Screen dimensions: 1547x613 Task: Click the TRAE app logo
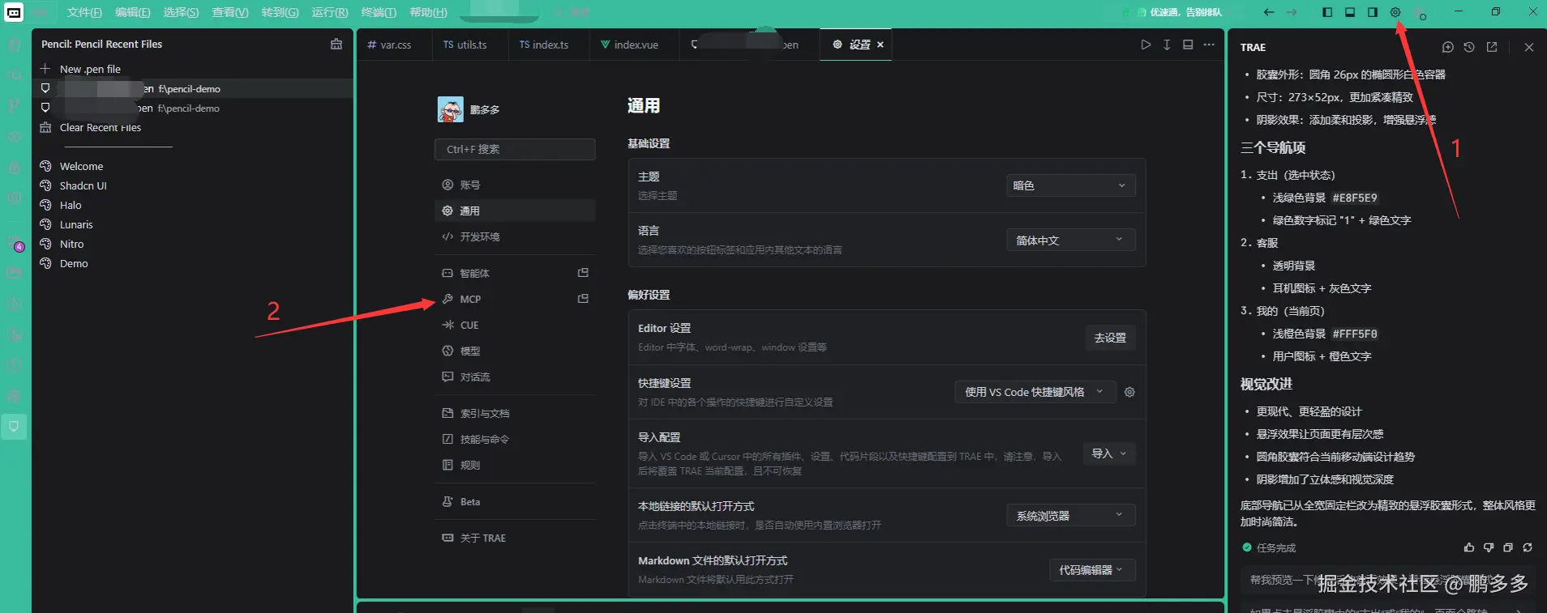click(14, 12)
